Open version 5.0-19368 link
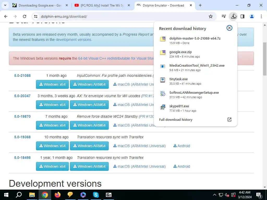 pyautogui.click(x=22, y=137)
